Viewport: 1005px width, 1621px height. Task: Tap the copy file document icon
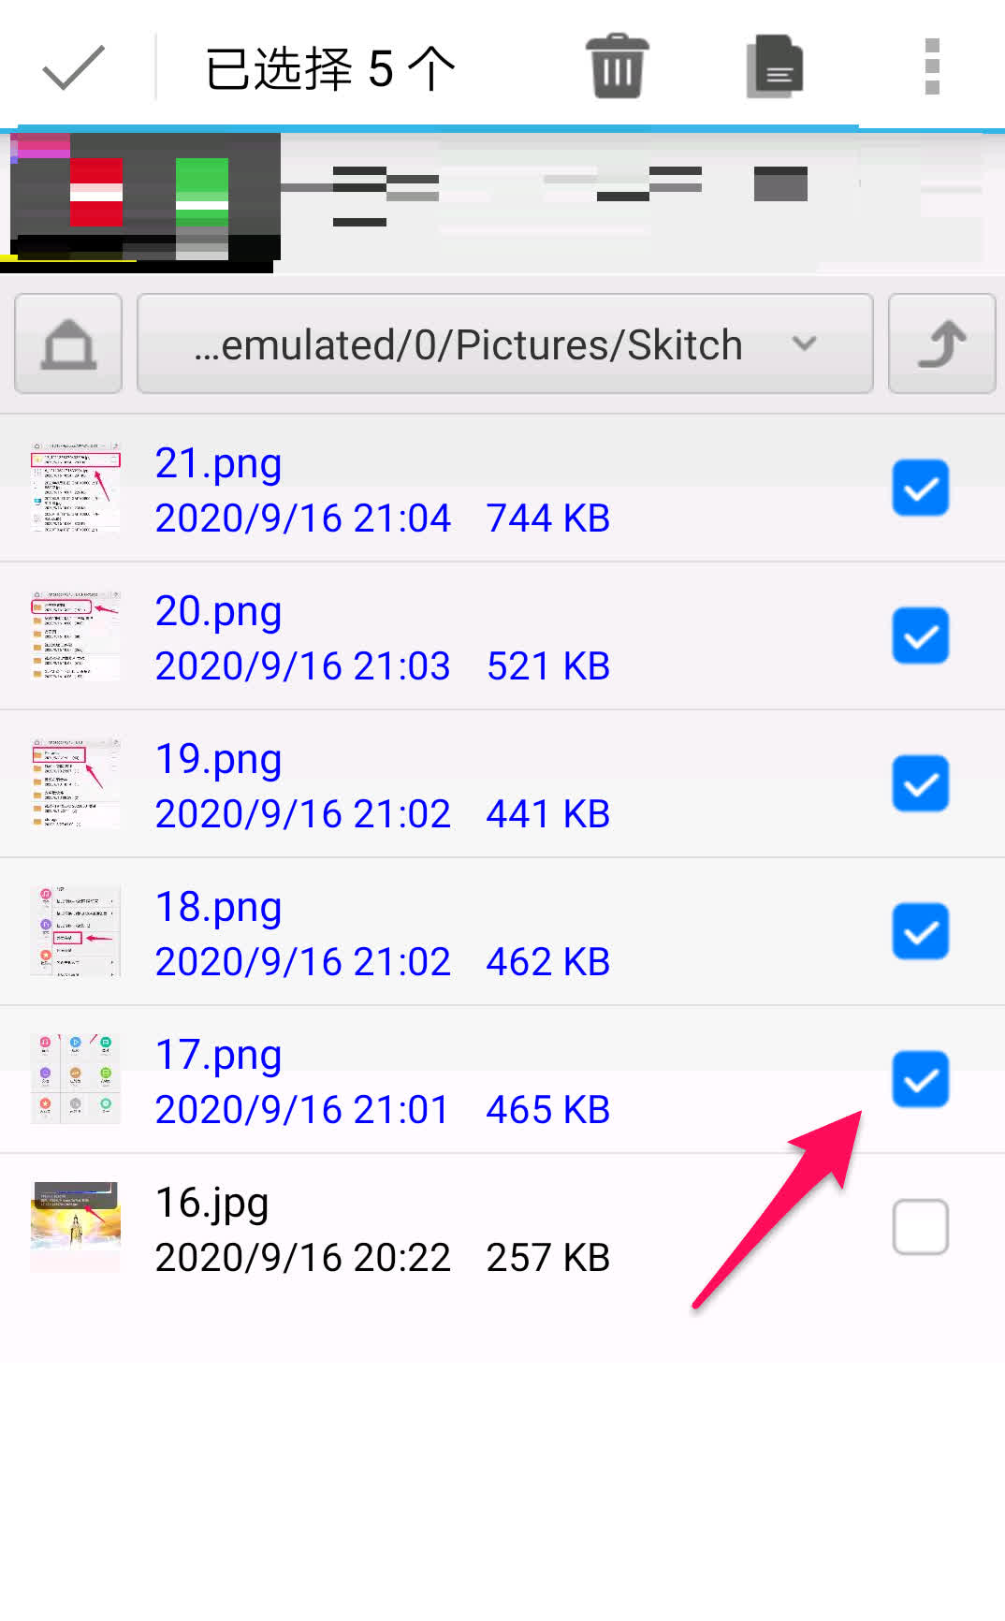(775, 66)
